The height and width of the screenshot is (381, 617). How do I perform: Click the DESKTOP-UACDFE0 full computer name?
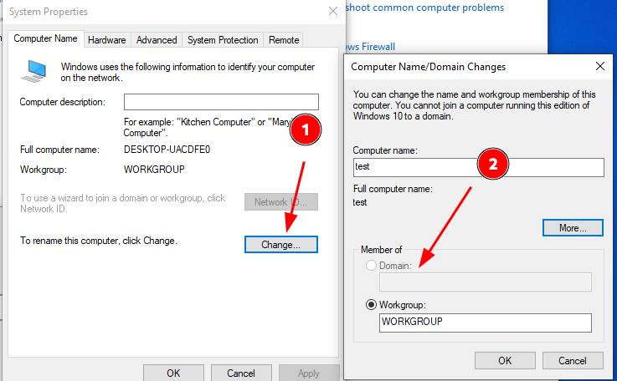click(x=167, y=150)
